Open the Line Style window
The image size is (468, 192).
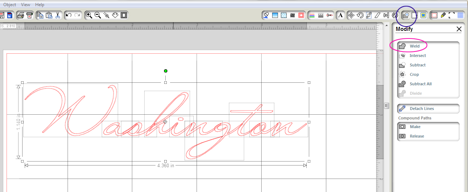point(320,15)
